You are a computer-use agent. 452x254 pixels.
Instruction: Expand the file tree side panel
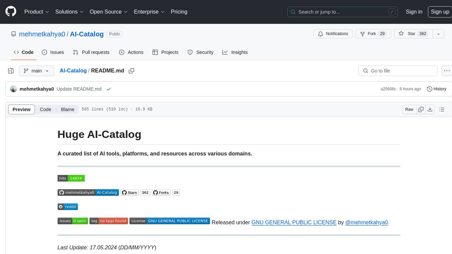click(11, 71)
